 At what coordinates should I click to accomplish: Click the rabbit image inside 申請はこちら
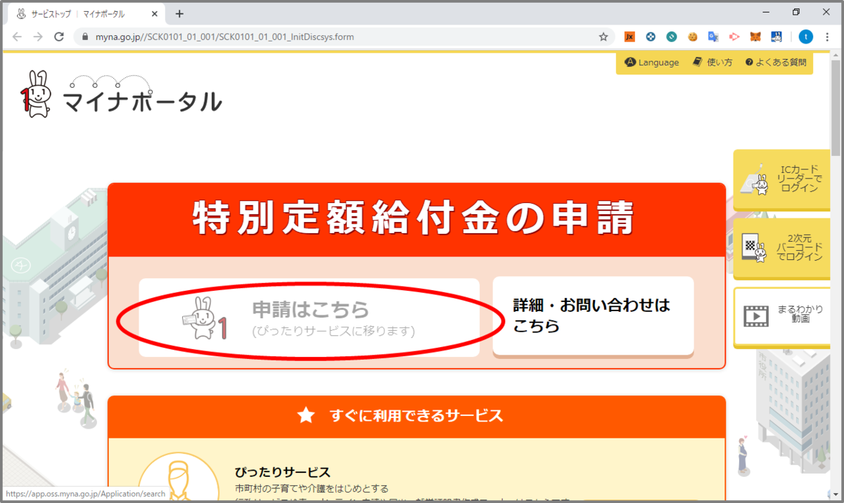coord(205,317)
